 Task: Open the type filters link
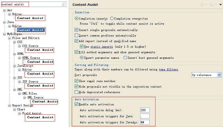[x=168, y=70]
